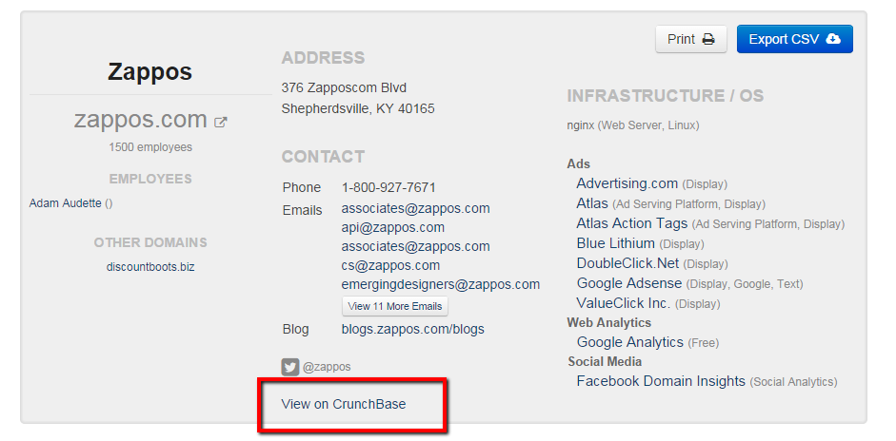
Task: Open the zappos.com domain link
Action: [x=141, y=120]
